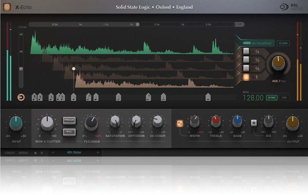Select the quarter note delay marker
Viewport: 308px width, 195px height.
tap(74, 97)
